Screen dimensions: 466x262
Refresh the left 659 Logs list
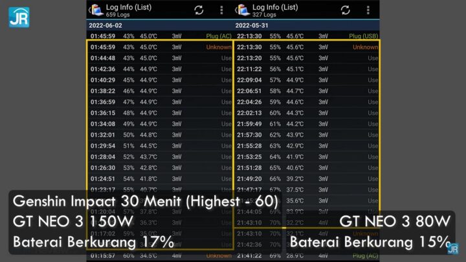click(x=199, y=10)
